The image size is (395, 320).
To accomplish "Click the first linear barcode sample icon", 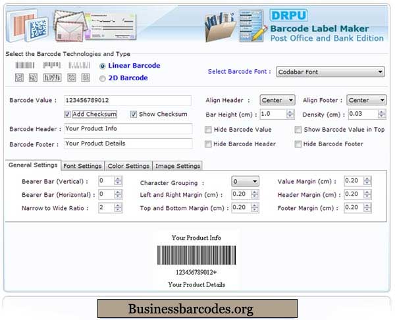I will coord(25,65).
